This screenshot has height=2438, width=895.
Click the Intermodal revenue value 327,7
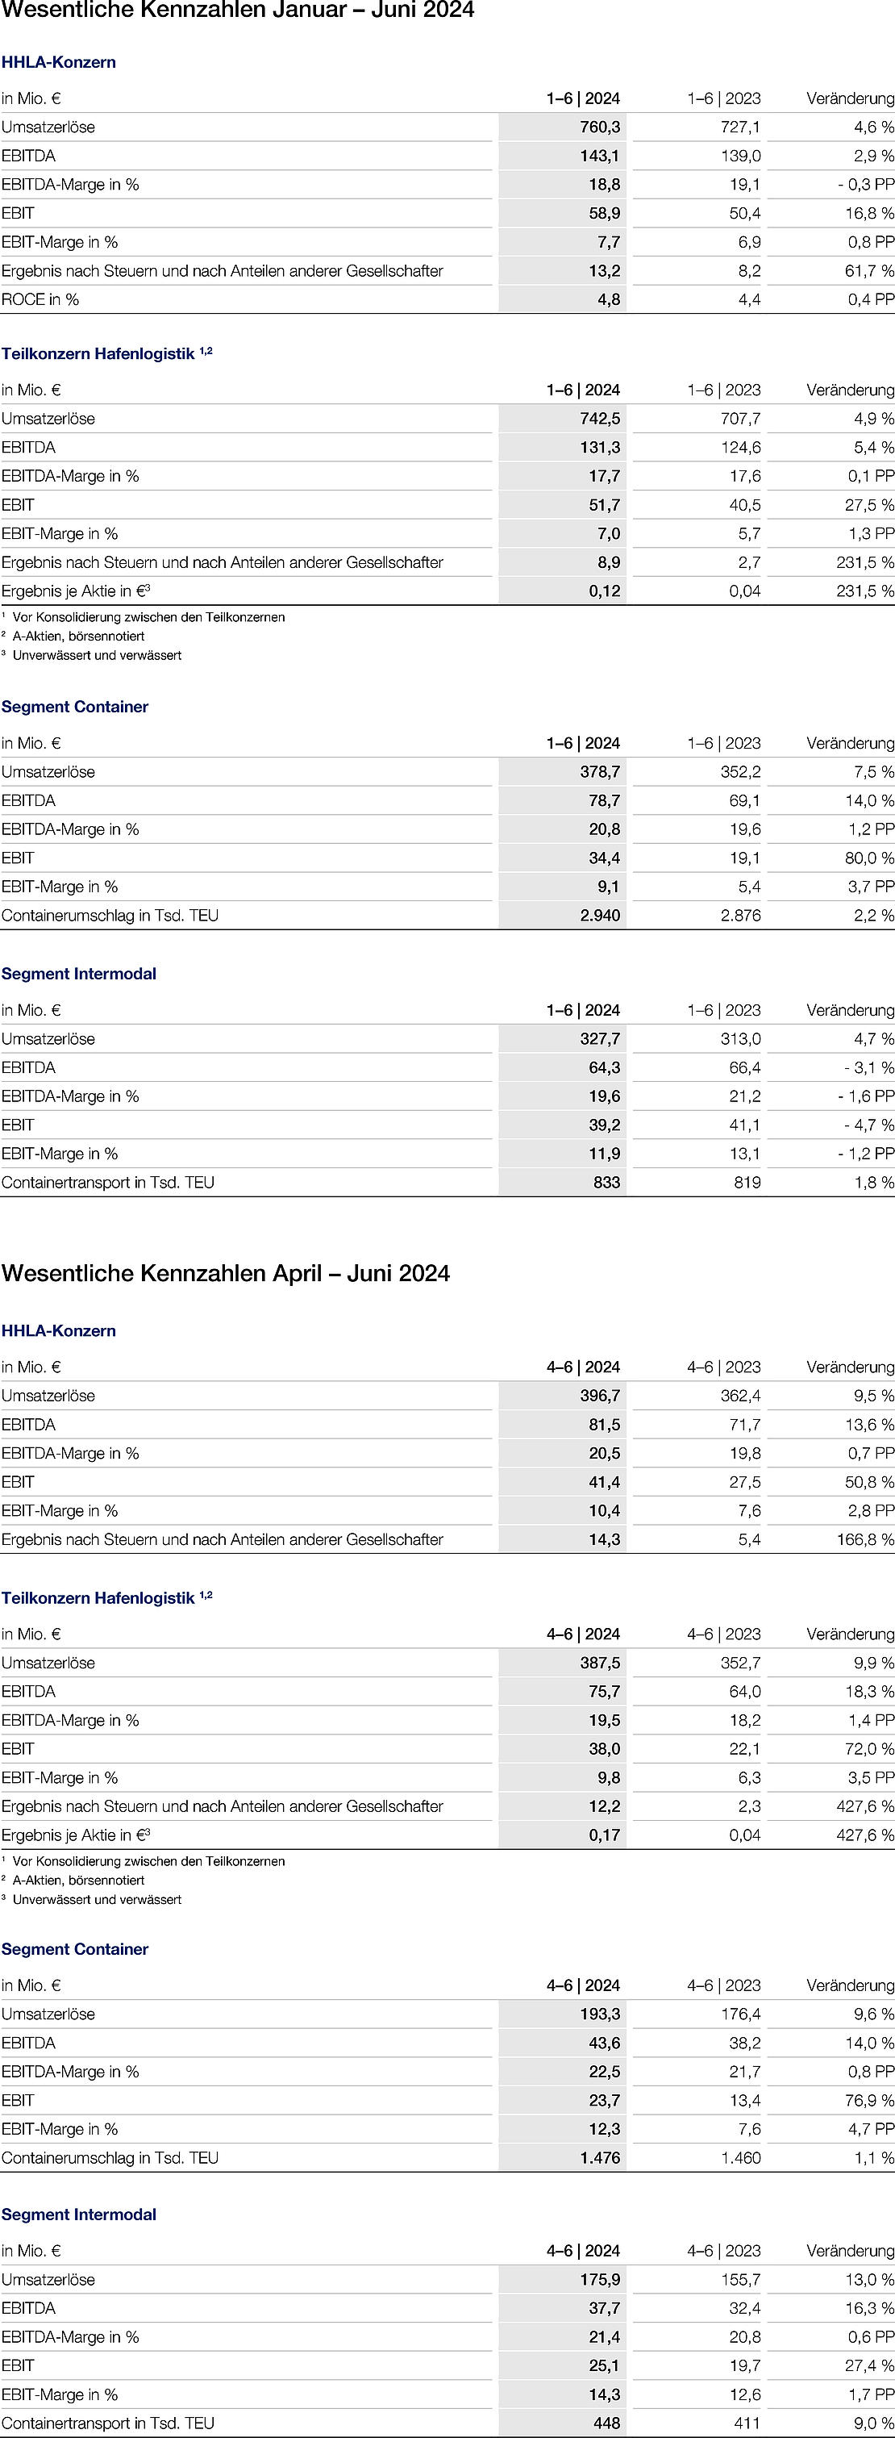(600, 1038)
